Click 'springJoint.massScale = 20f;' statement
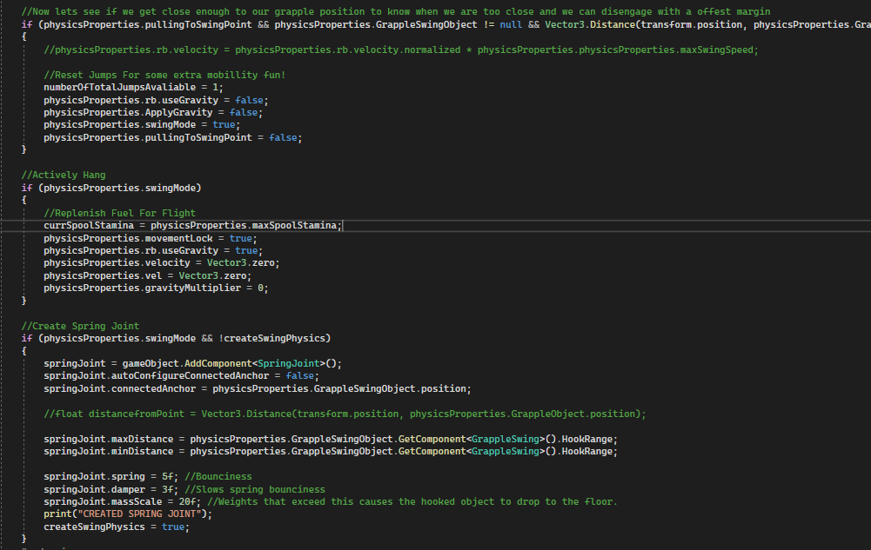 pyautogui.click(x=122, y=501)
